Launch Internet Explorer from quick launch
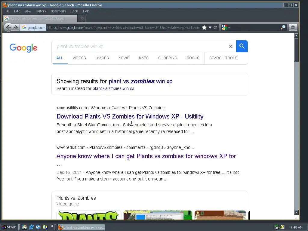The height and width of the screenshot is (231, 308). pos(31,227)
